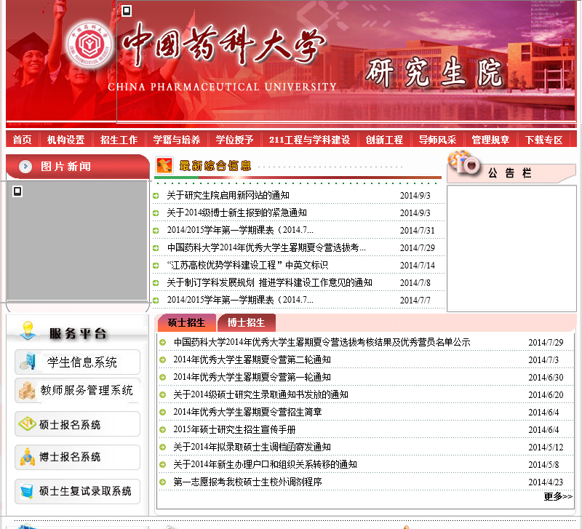Open 导师风采 navigation item
The height and width of the screenshot is (529, 582).
pyautogui.click(x=437, y=140)
